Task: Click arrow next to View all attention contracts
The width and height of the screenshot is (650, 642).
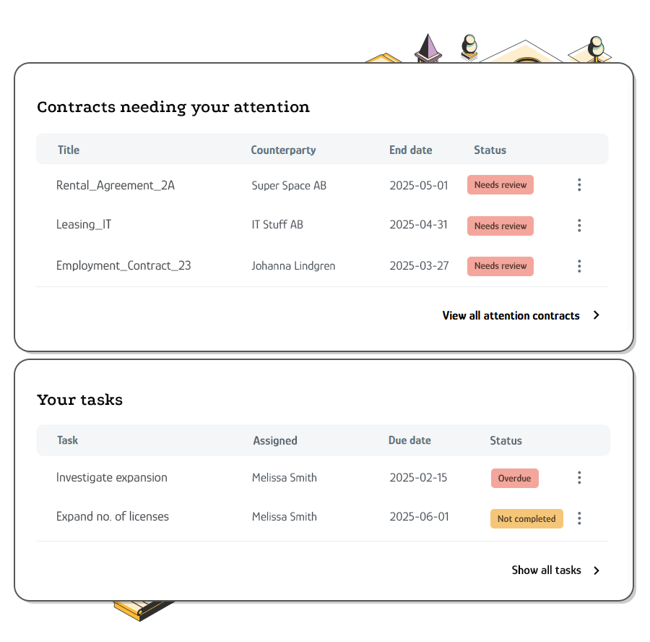Action: click(x=596, y=315)
